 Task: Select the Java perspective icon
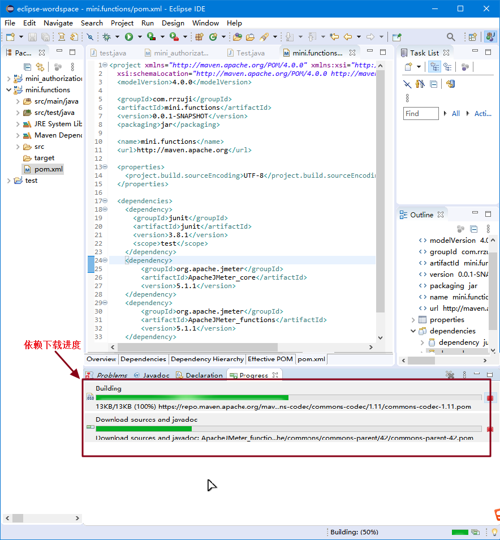(490, 37)
